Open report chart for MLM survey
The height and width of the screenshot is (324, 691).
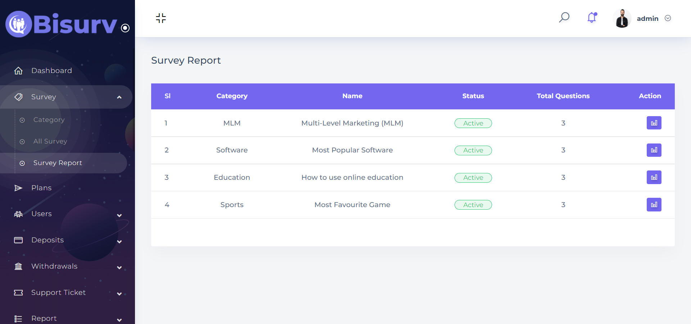[654, 123]
